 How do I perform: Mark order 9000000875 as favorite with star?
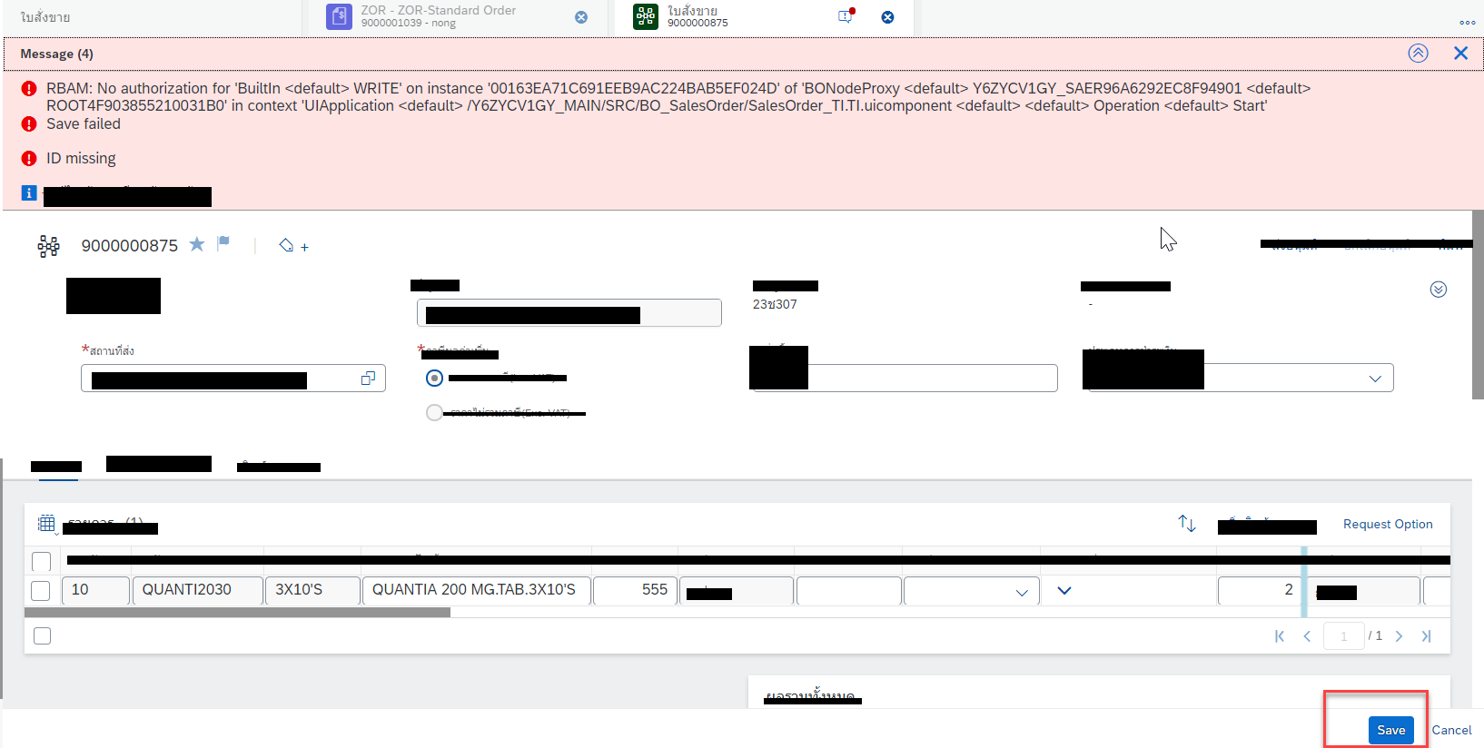click(x=197, y=244)
